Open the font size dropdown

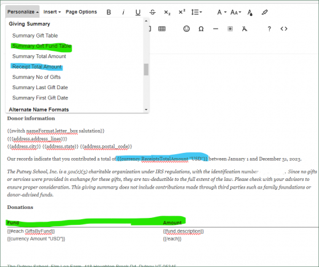pyautogui.click(x=235, y=12)
